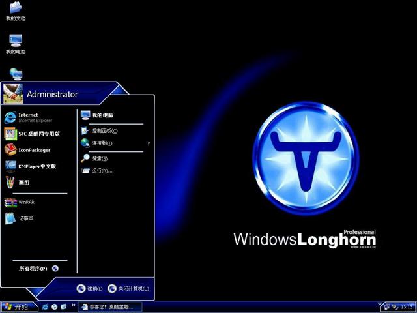Open KMPlayer中文版 from Start menu
The height and width of the screenshot is (313, 417).
coord(31,166)
